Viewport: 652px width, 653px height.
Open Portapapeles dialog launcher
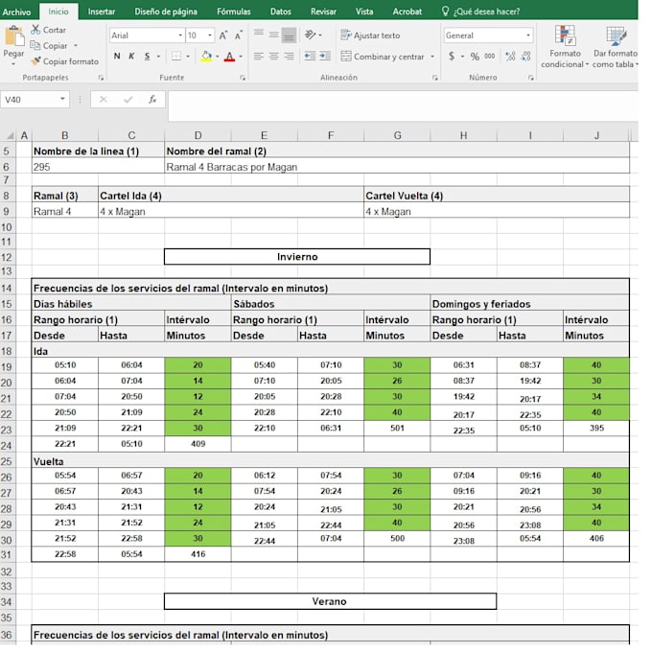[101, 78]
